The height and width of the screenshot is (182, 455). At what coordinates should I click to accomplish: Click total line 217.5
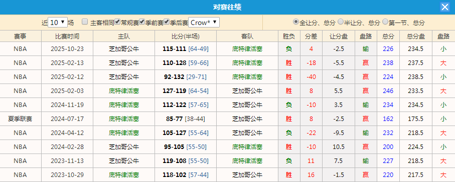[x=415, y=175]
